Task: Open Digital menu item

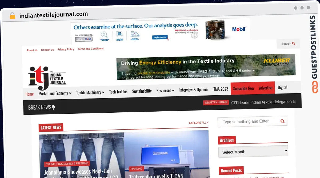Action: tap(282, 87)
